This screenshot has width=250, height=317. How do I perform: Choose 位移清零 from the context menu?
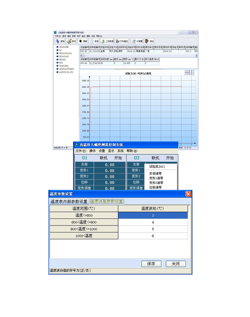[x=156, y=188]
